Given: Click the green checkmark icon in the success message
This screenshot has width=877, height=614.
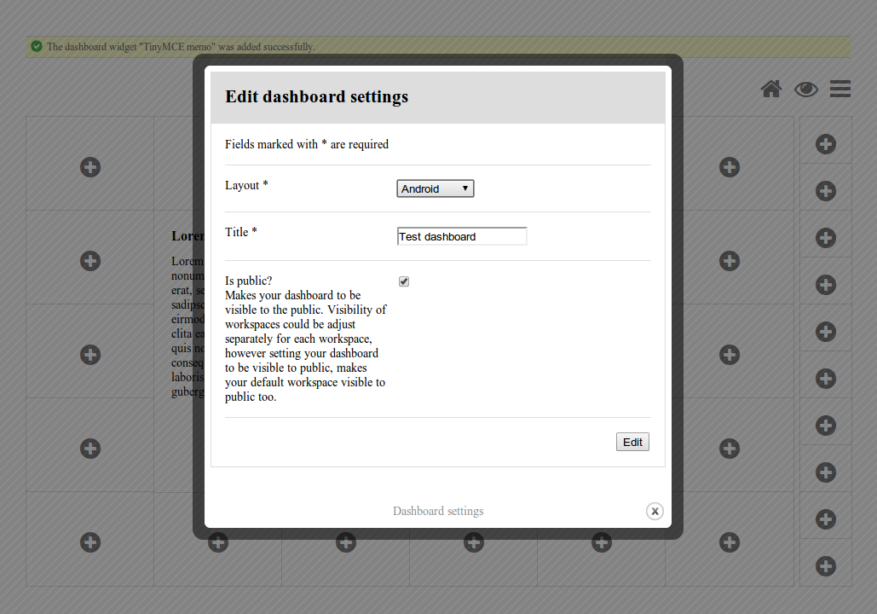Looking at the screenshot, I should tap(37, 46).
